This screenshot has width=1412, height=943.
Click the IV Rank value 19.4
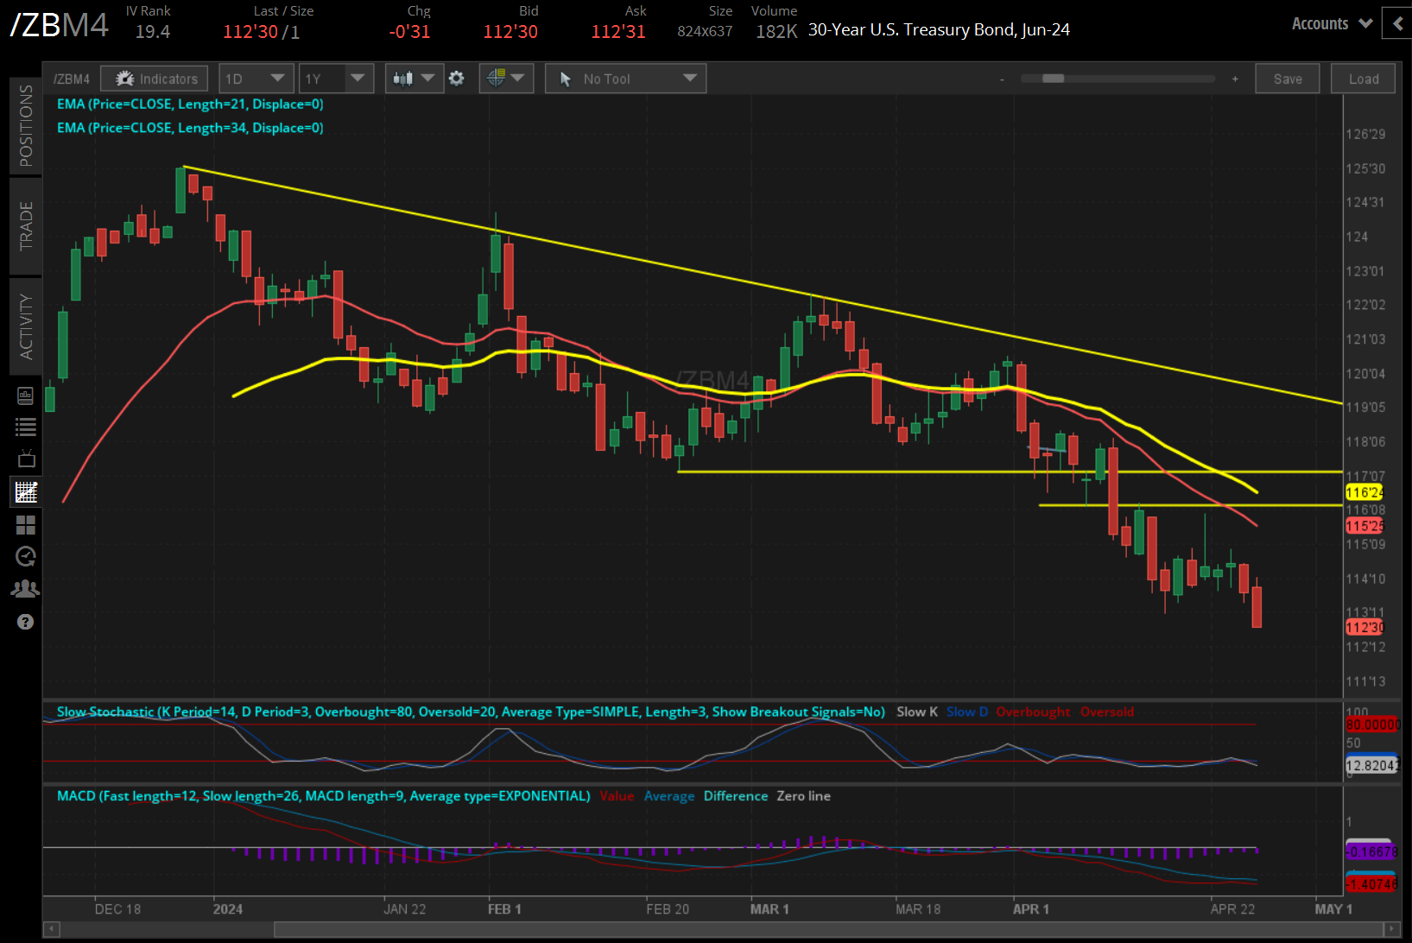point(153,32)
